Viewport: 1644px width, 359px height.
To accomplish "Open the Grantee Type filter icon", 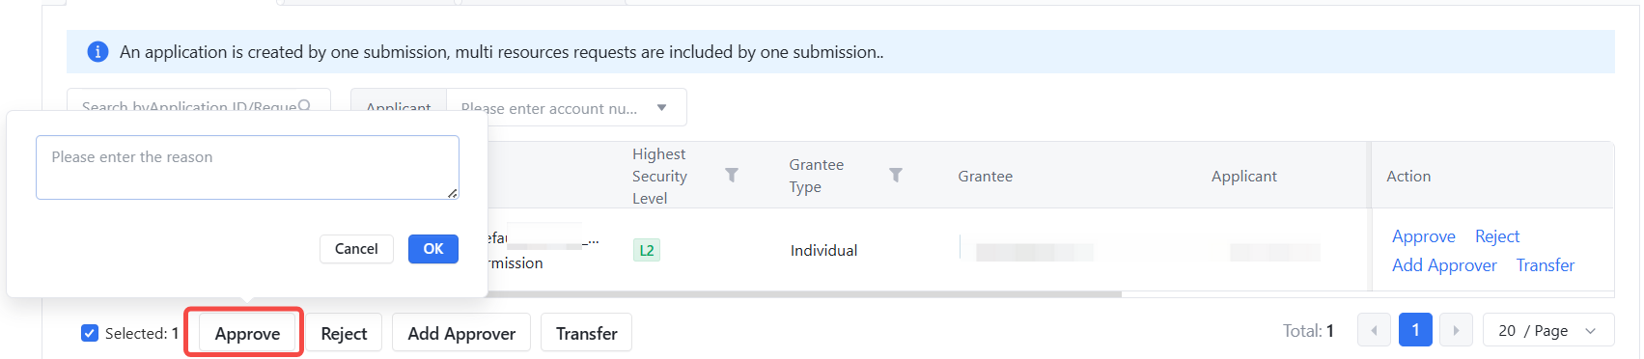I will point(896,176).
